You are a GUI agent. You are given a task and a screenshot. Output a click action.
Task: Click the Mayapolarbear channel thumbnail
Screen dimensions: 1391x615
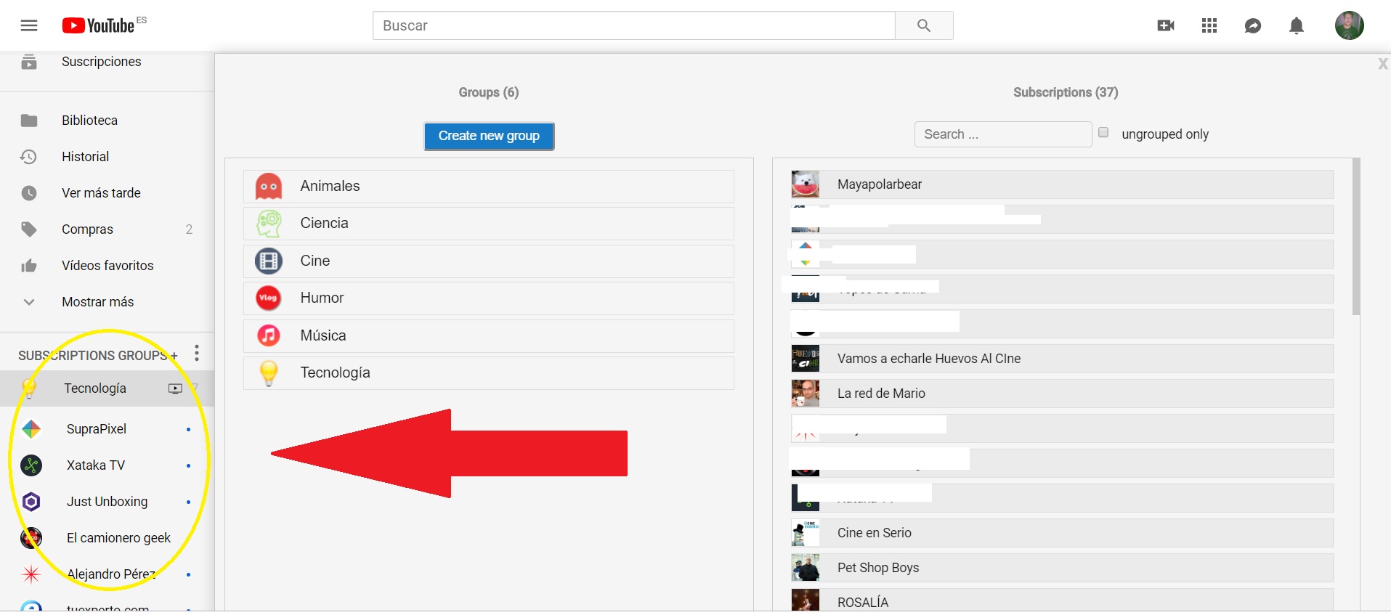coord(805,184)
